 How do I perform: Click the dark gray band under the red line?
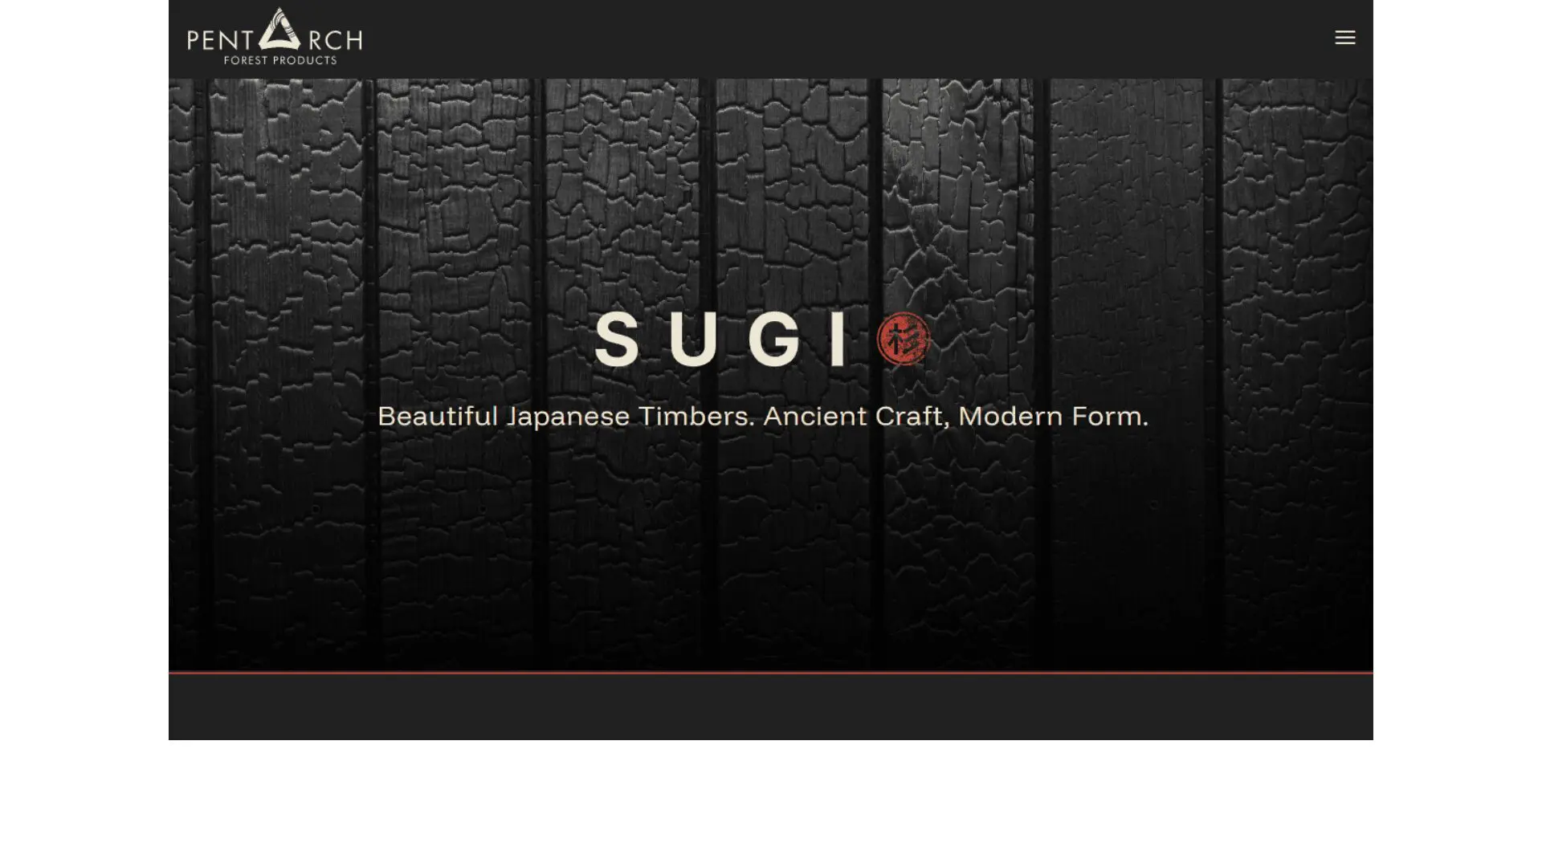[771, 708]
